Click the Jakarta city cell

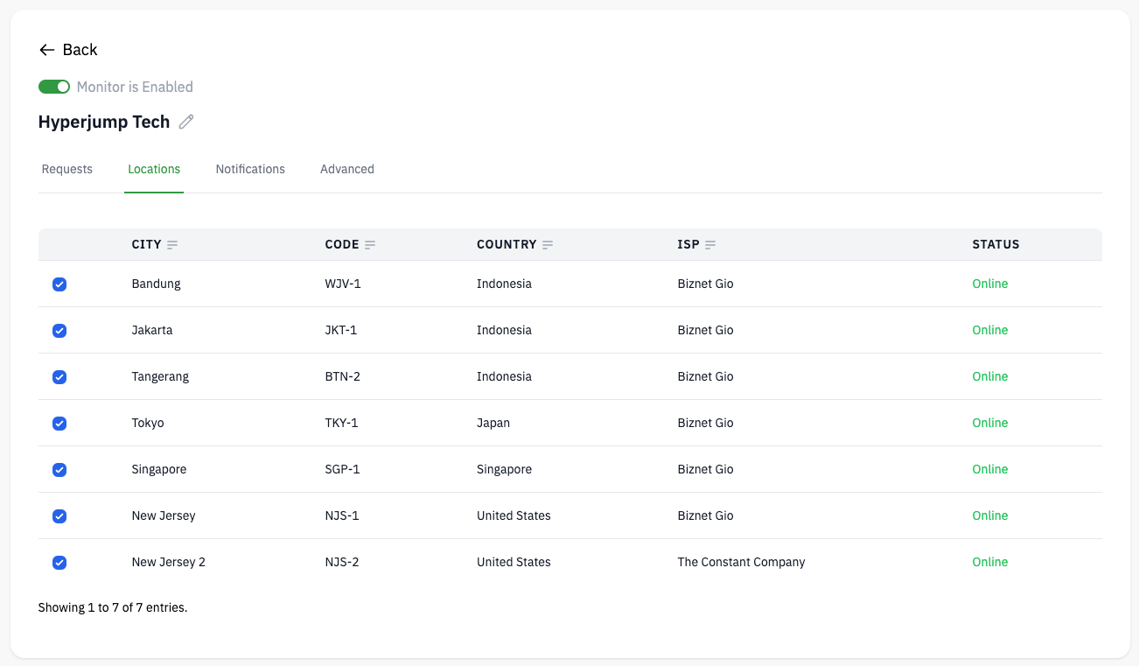152,330
